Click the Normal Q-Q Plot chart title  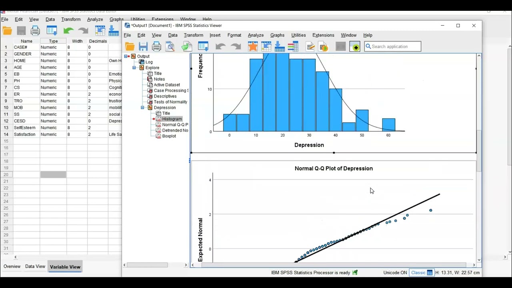pyautogui.click(x=334, y=168)
